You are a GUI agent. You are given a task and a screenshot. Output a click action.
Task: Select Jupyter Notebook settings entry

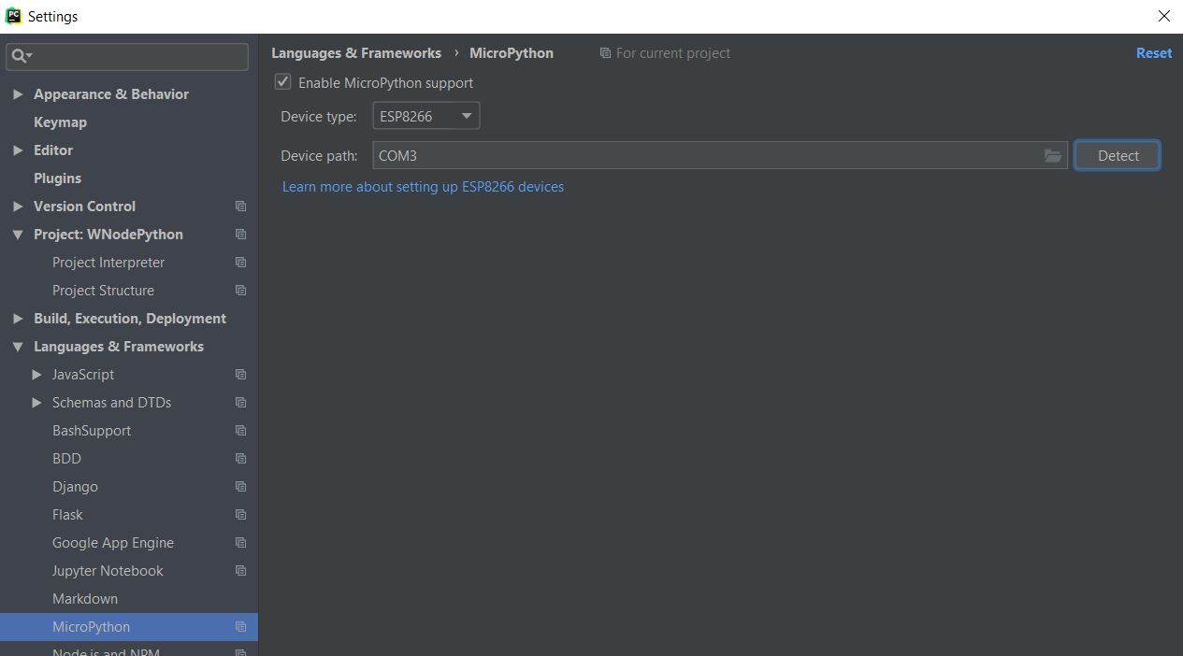[108, 571]
